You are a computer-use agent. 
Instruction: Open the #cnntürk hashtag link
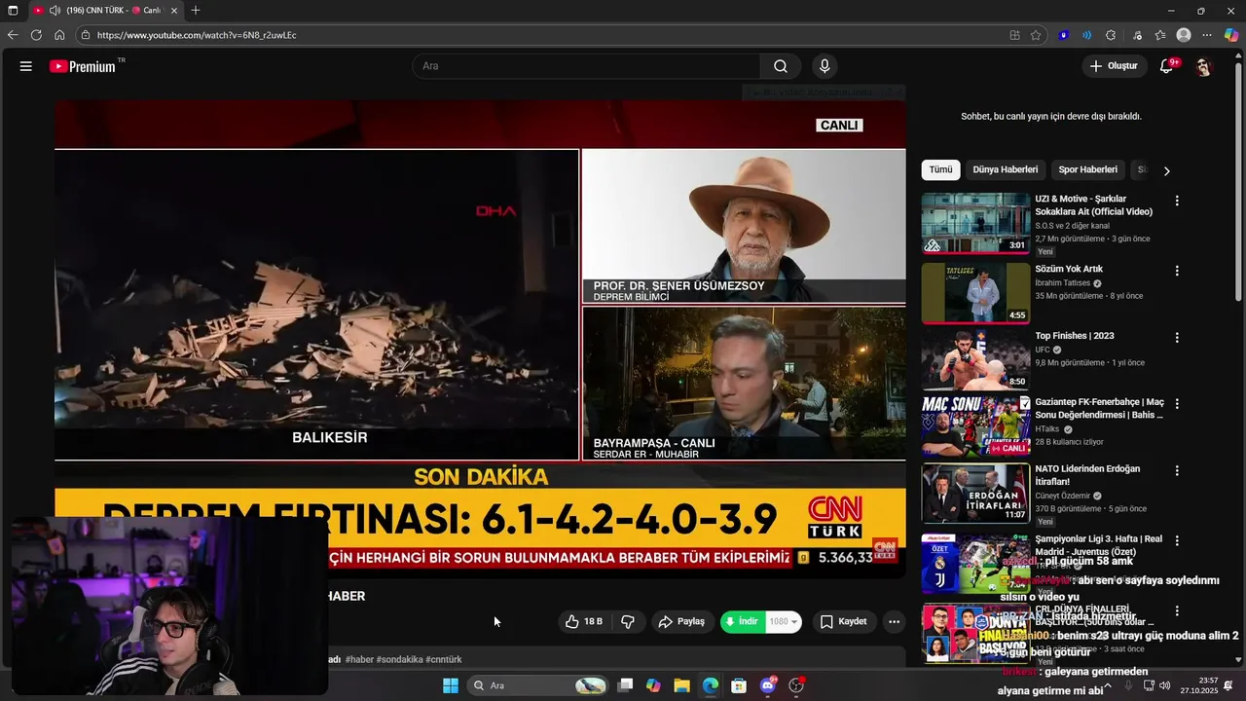click(444, 659)
